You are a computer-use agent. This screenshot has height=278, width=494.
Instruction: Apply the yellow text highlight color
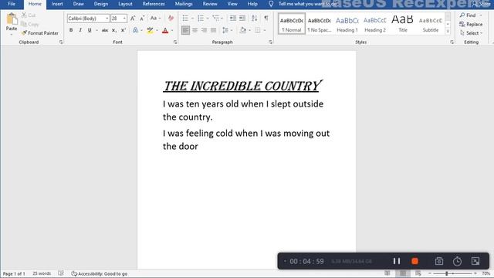(150, 30)
